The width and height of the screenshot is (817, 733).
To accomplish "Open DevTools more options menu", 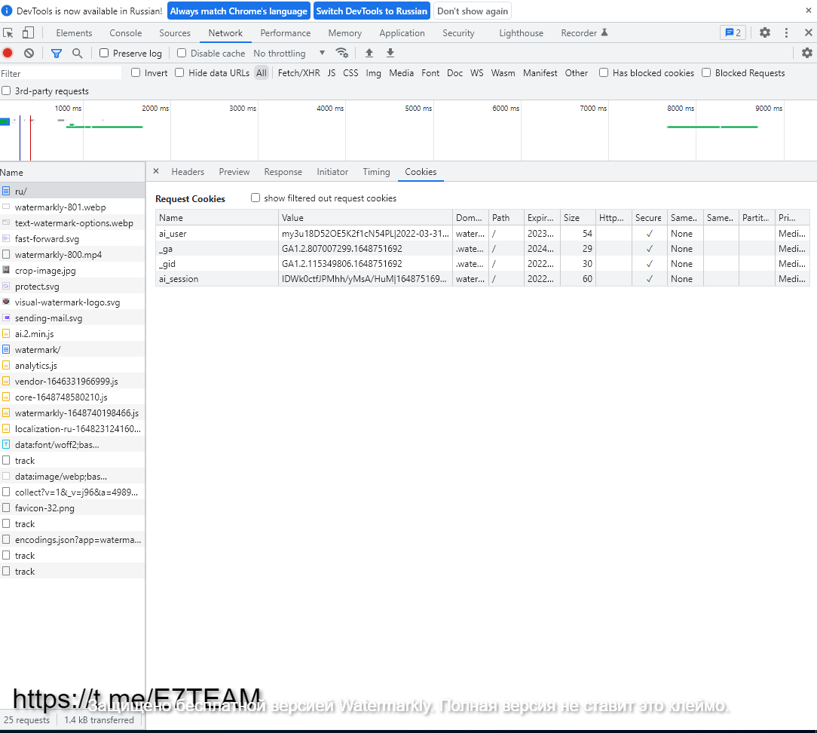I will [x=786, y=32].
